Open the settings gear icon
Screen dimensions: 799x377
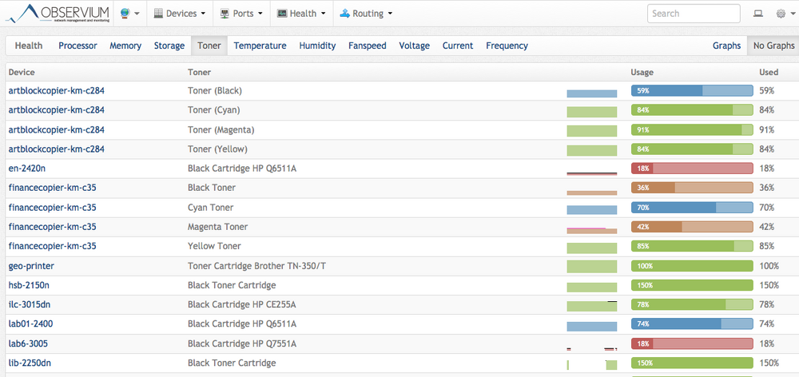click(x=781, y=14)
